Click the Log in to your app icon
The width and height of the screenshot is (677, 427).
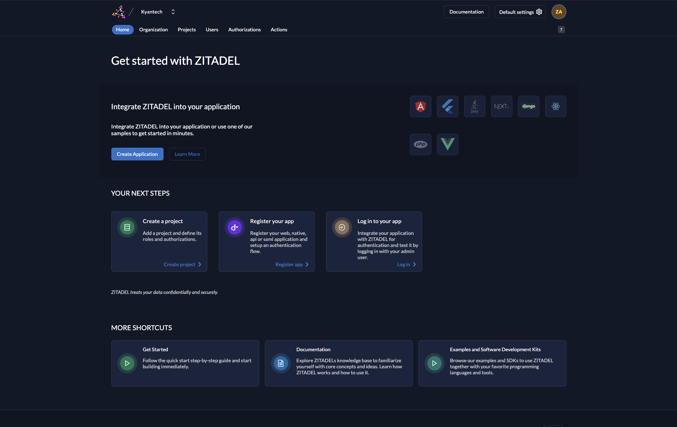(x=342, y=227)
